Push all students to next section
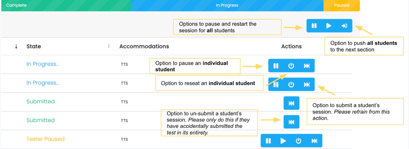Screen dimensions: 409x149 344,26
